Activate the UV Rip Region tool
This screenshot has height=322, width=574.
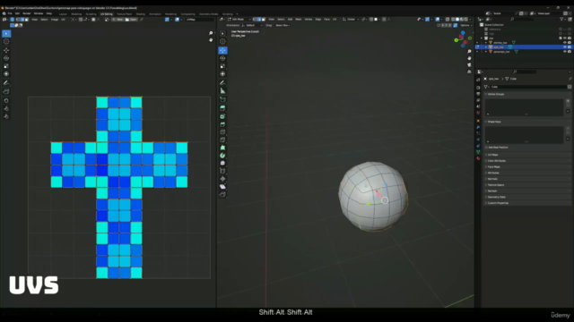click(6, 91)
